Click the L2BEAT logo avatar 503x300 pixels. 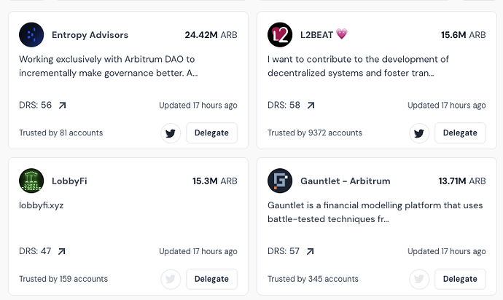point(280,35)
